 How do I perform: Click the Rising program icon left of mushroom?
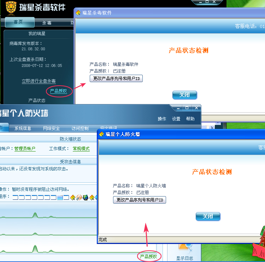pyautogui.click(x=73, y=198)
